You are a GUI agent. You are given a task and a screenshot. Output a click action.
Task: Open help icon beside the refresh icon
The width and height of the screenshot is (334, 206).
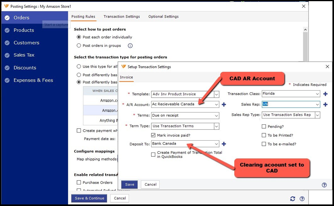[302, 199]
